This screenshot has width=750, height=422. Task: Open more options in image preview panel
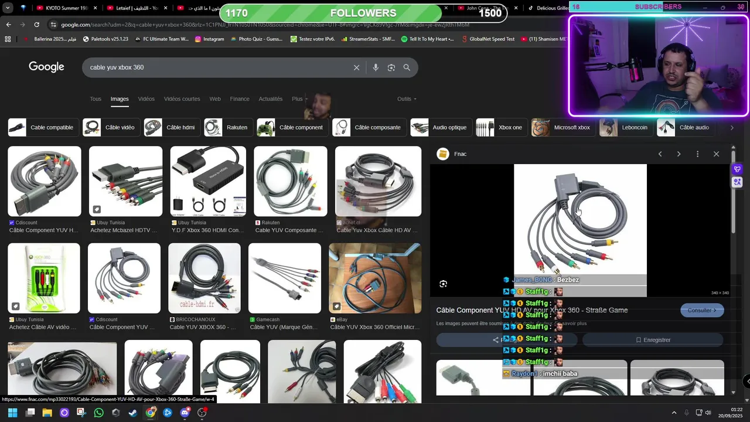(x=697, y=154)
